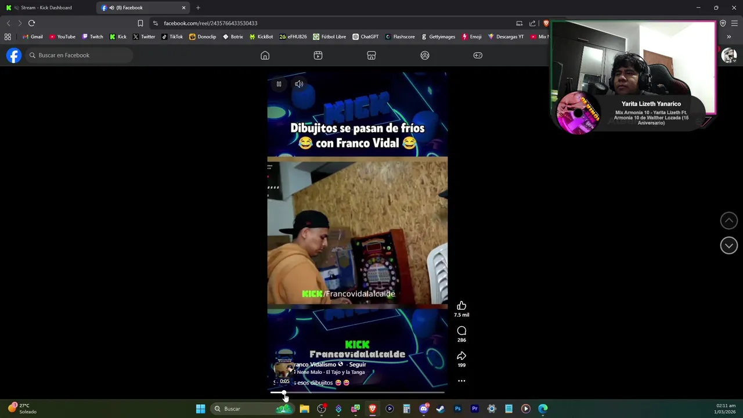Open Reels video tab in Facebook navigation
Viewport: 743px width, 418px height.
318,55
